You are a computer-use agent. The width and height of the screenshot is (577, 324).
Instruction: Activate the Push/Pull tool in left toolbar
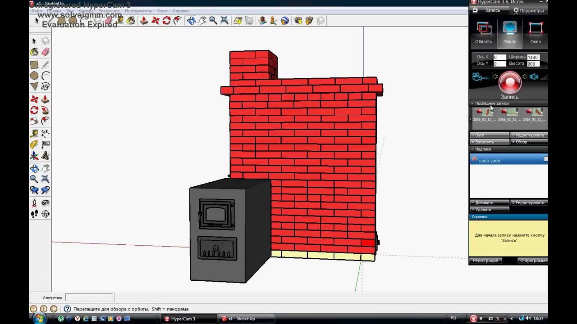45,99
